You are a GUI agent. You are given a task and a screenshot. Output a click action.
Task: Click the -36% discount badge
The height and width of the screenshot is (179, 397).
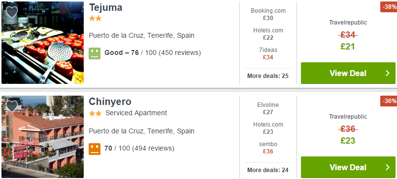click(x=389, y=101)
